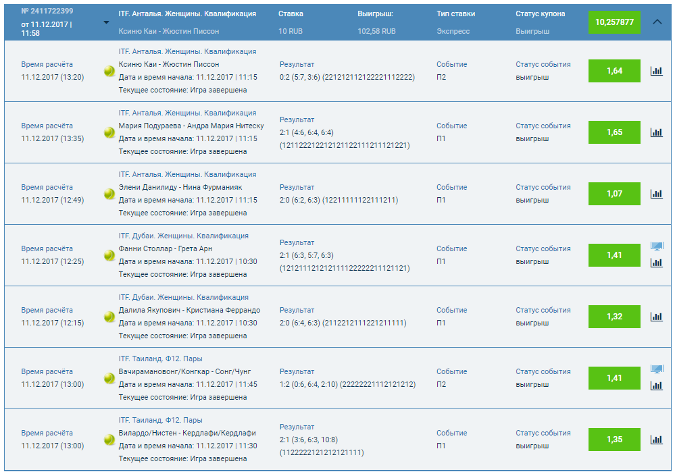
Task: Open ITF Таиланд link above Вилардо/Нистен
Action: 161,421
